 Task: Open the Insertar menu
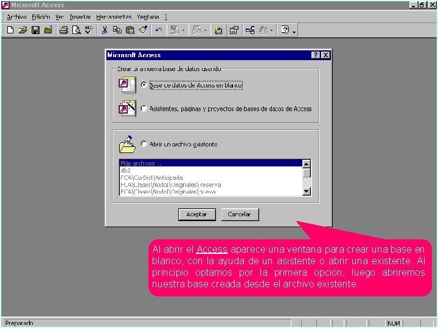[x=80, y=17]
